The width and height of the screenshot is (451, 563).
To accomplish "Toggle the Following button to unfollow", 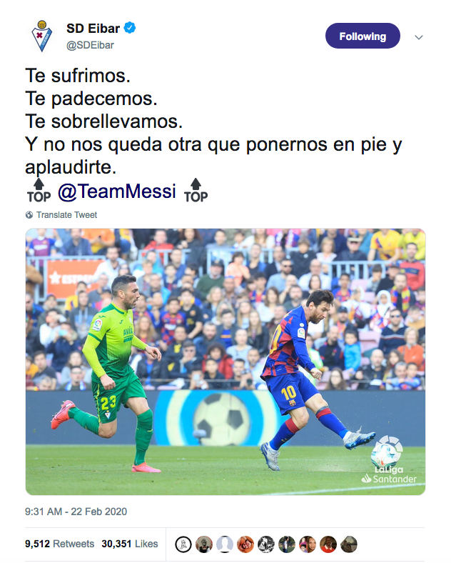I will pos(363,36).
